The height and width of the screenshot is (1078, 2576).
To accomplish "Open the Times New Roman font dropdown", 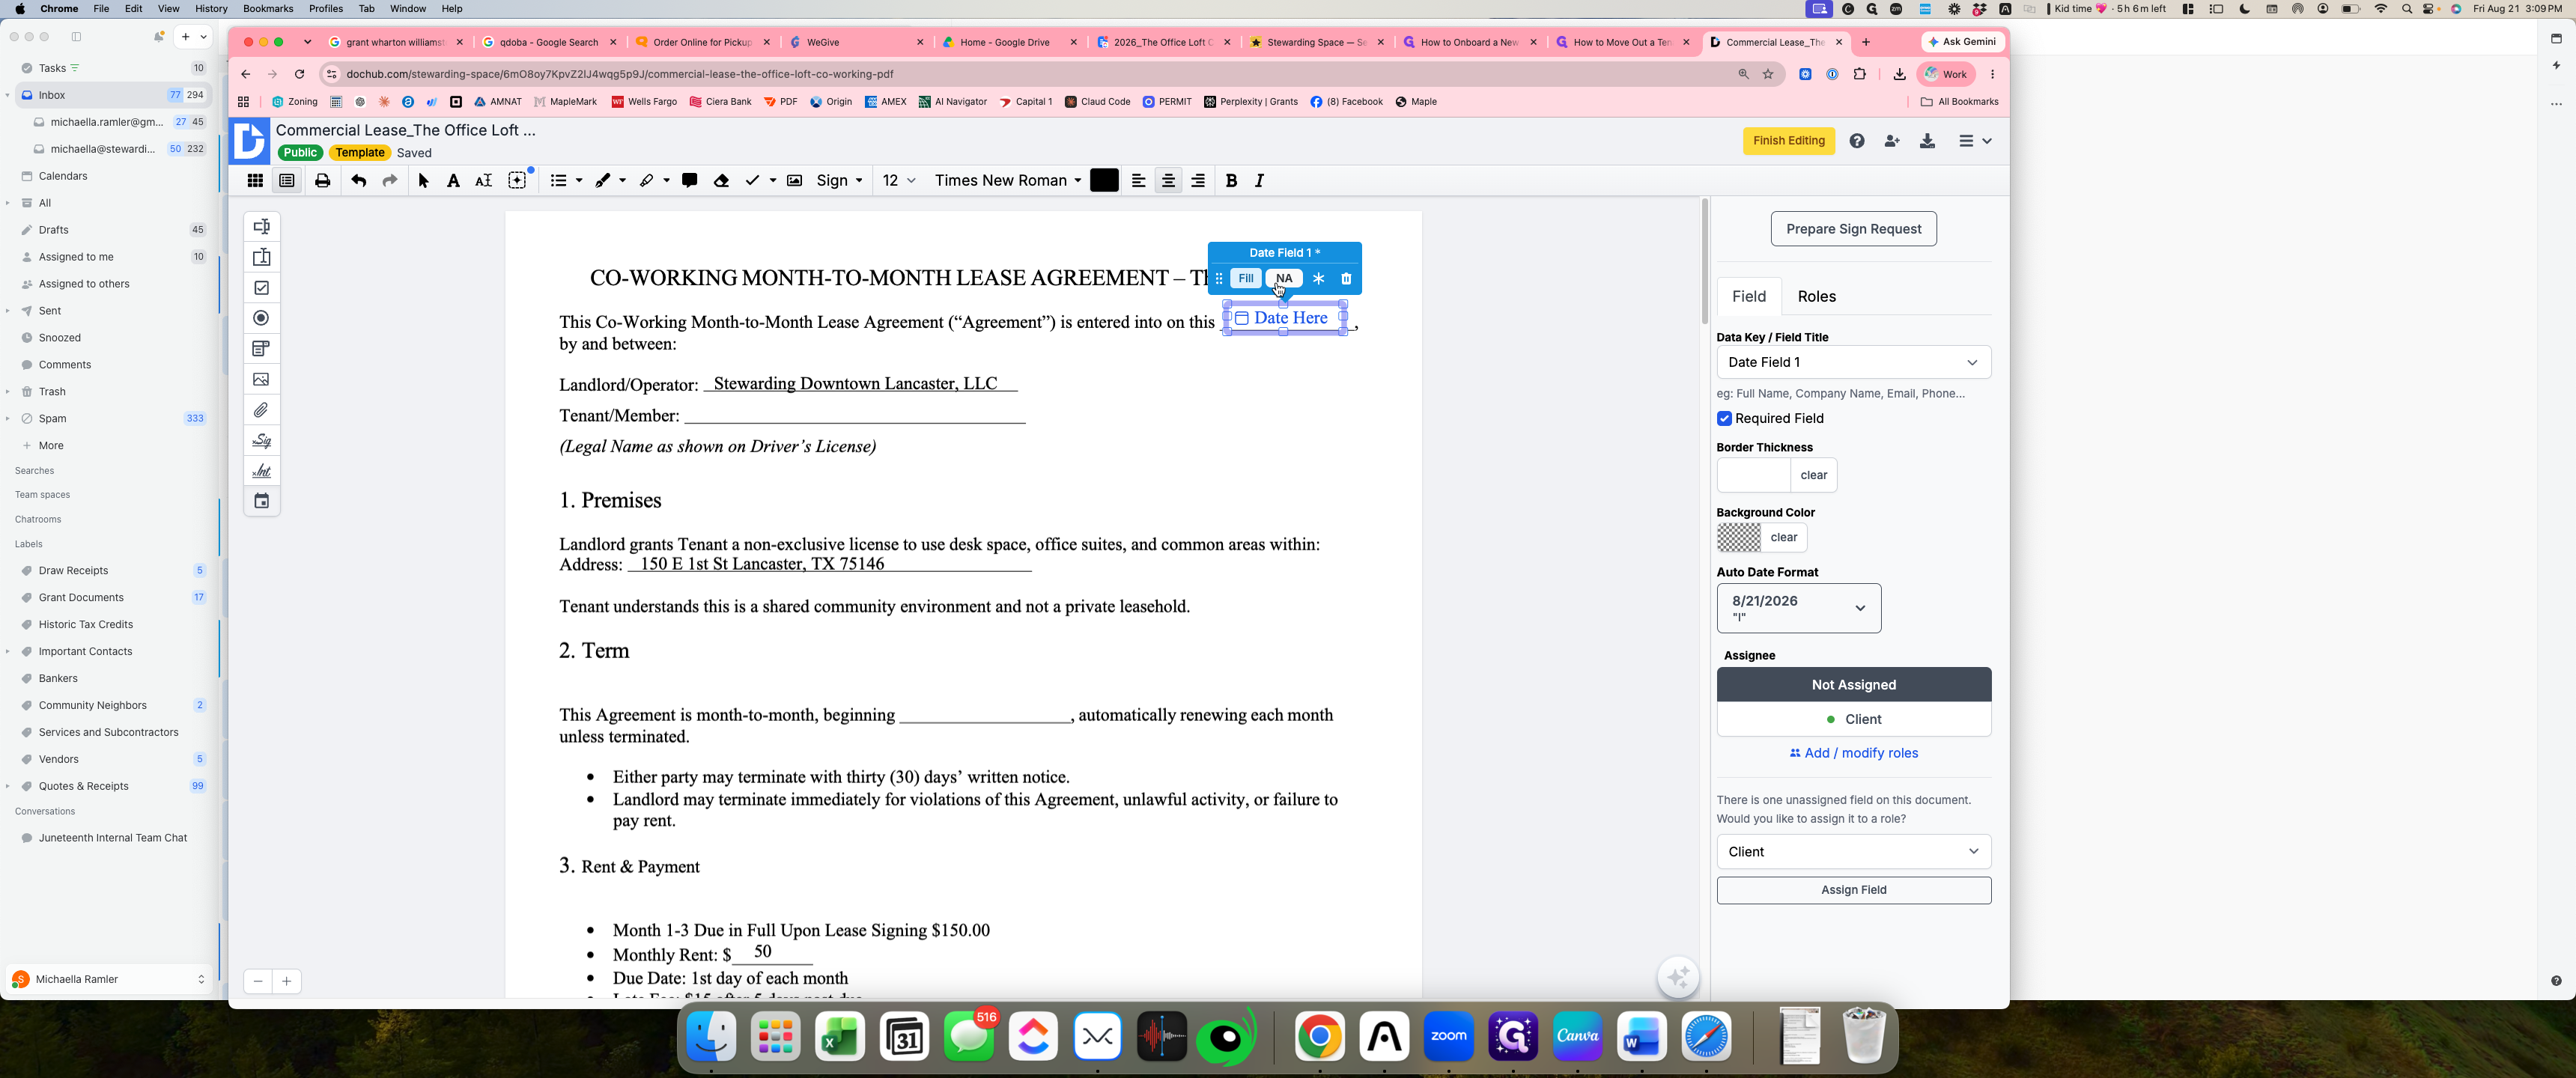I will tap(1007, 181).
